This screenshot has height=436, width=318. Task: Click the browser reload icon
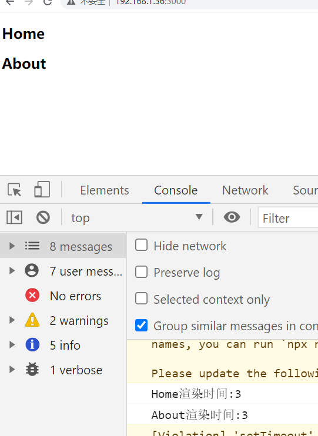(48, 2)
